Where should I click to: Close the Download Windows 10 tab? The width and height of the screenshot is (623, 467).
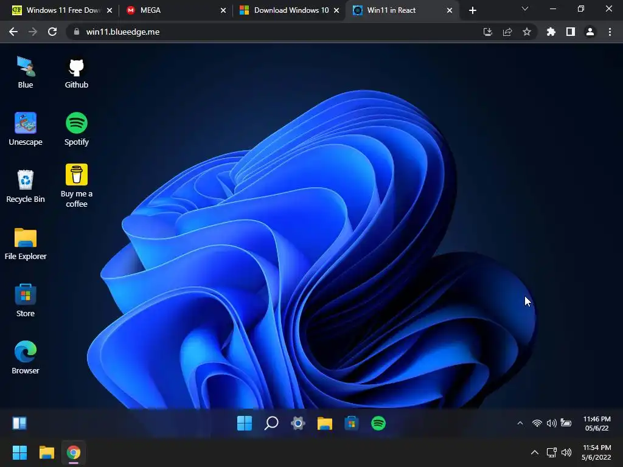pyautogui.click(x=336, y=10)
